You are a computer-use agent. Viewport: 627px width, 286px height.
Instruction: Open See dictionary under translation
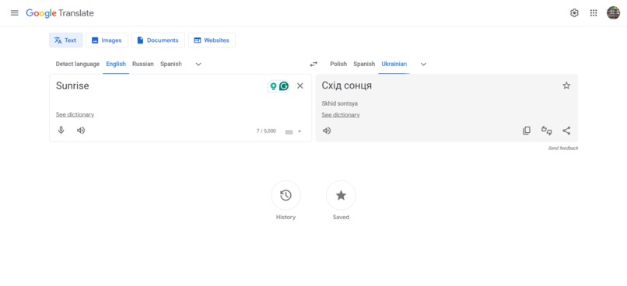341,115
